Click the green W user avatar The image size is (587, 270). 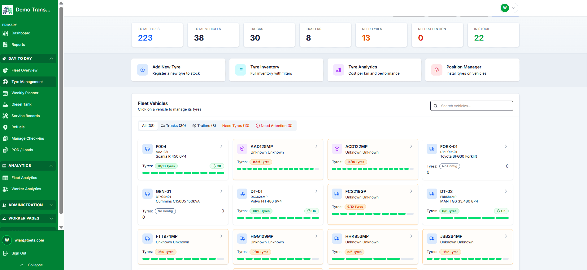point(505,8)
